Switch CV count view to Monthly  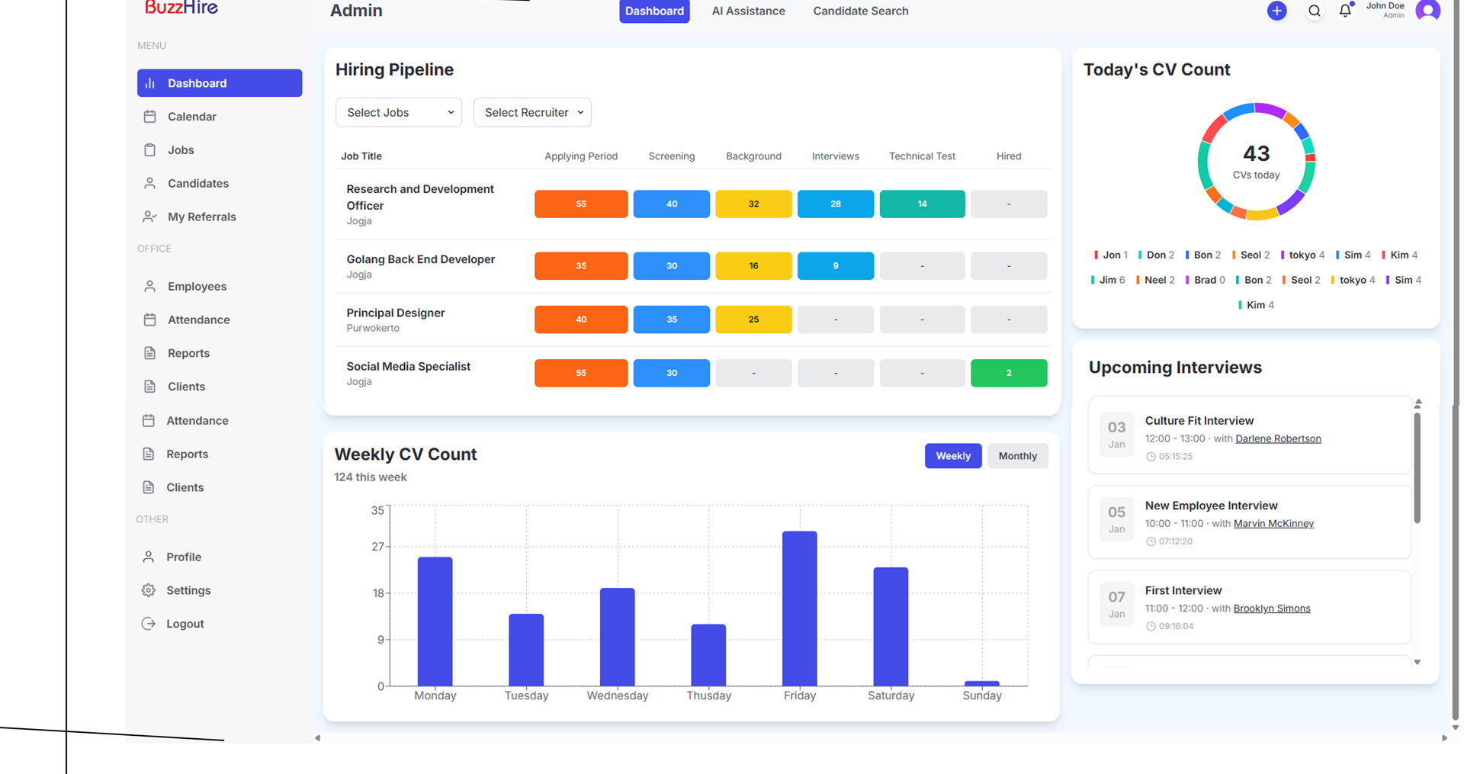pyautogui.click(x=1017, y=455)
